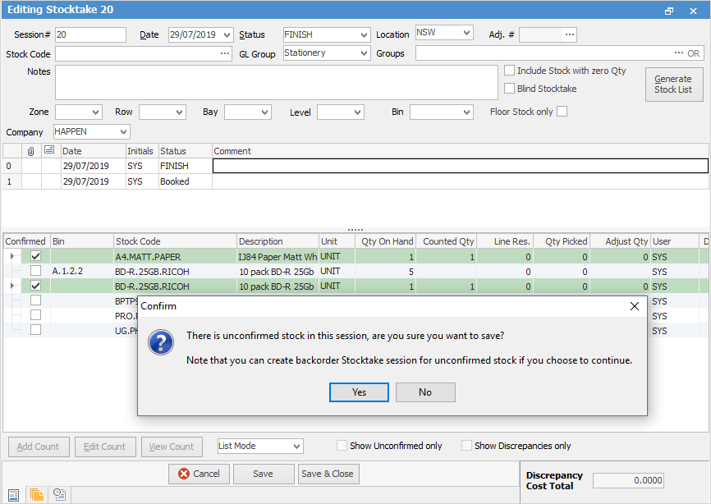Open the clock history icon at bottom
Screen dimensions: 711x504
(59, 494)
